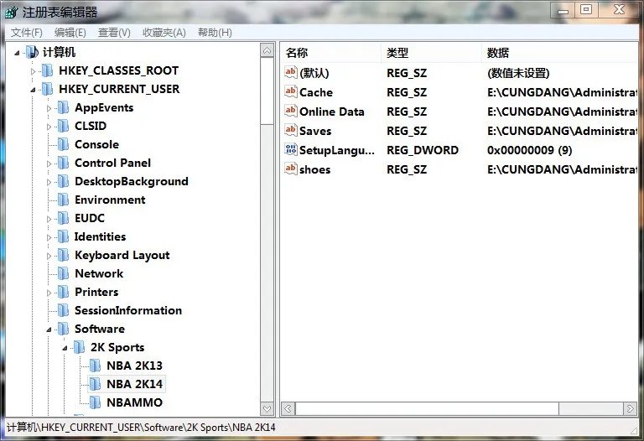Expand the Printers key arrow
Viewport: 644px width, 441px height.
click(49, 293)
